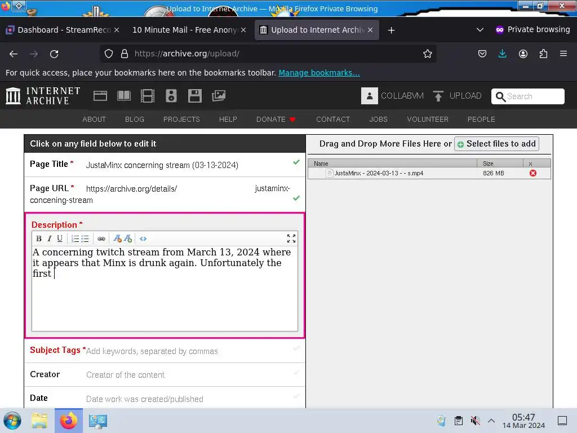Screen dimensions: 577x433
Task: Open the PEOPLE page
Action: 481,120
